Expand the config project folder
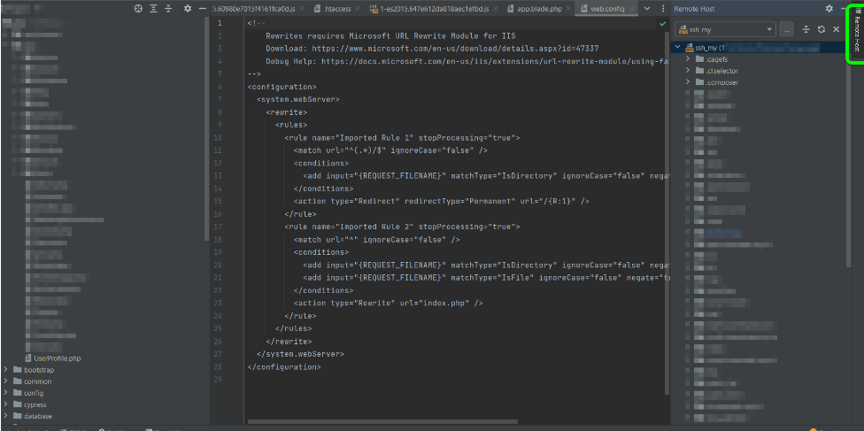 pyautogui.click(x=5, y=393)
